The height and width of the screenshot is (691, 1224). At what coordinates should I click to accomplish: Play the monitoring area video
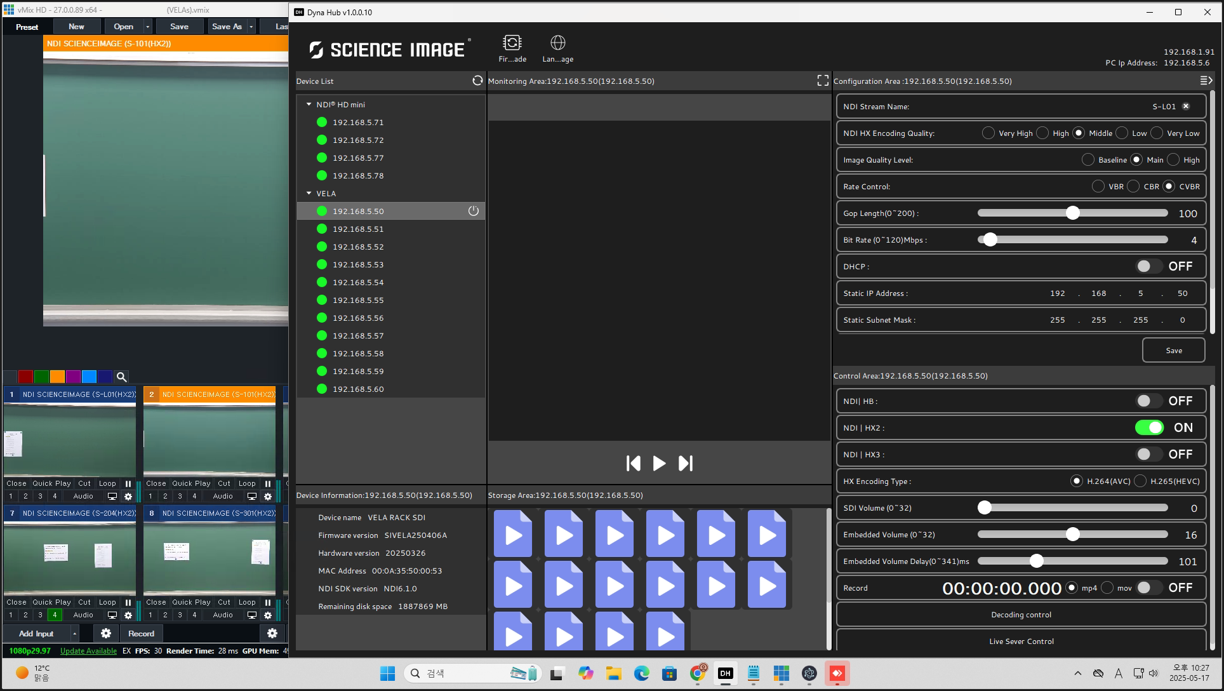659,463
